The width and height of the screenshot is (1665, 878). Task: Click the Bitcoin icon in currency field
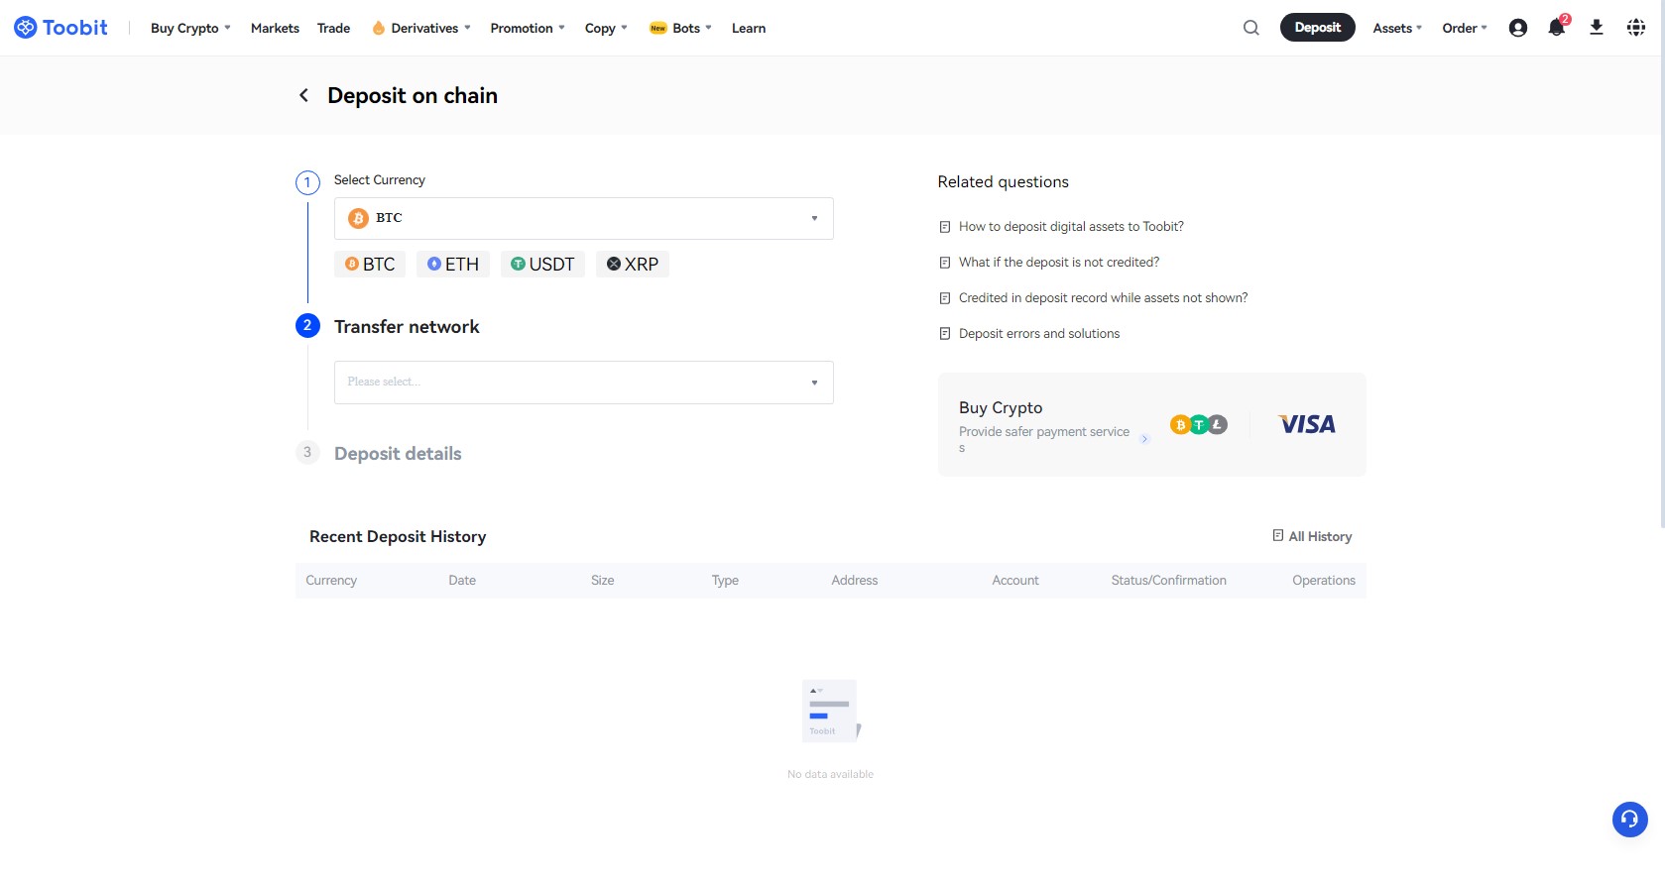pyautogui.click(x=358, y=218)
